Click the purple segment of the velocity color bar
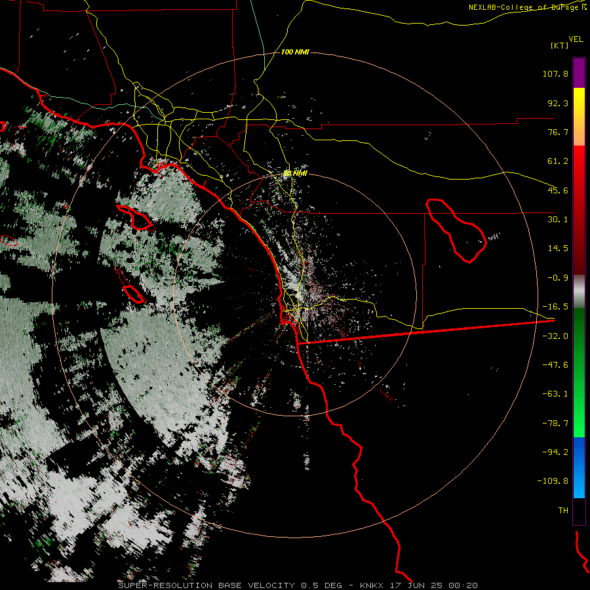 (579, 73)
